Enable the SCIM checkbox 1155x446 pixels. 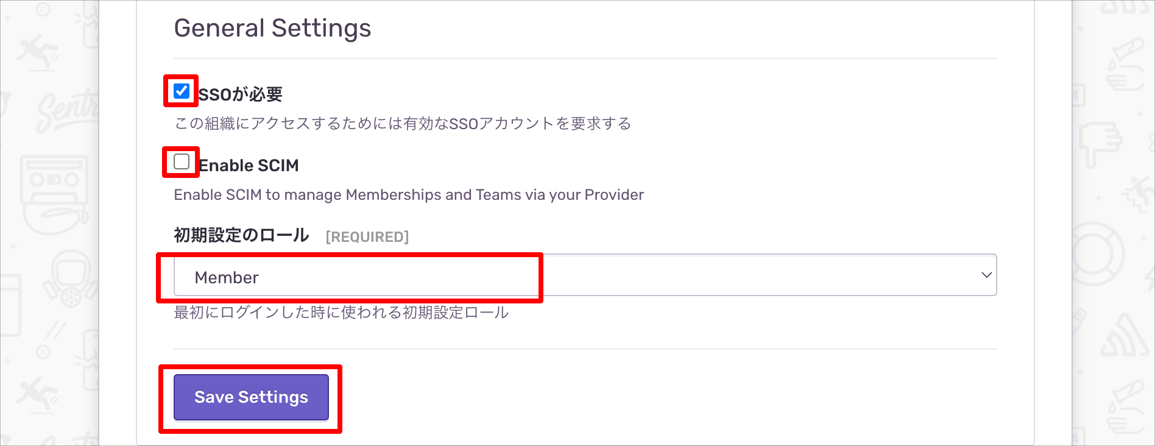pos(181,162)
